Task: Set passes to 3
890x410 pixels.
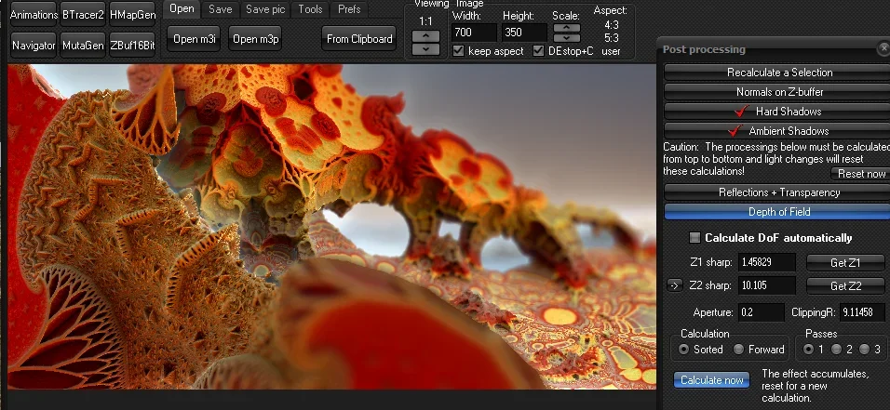Action: (x=865, y=350)
